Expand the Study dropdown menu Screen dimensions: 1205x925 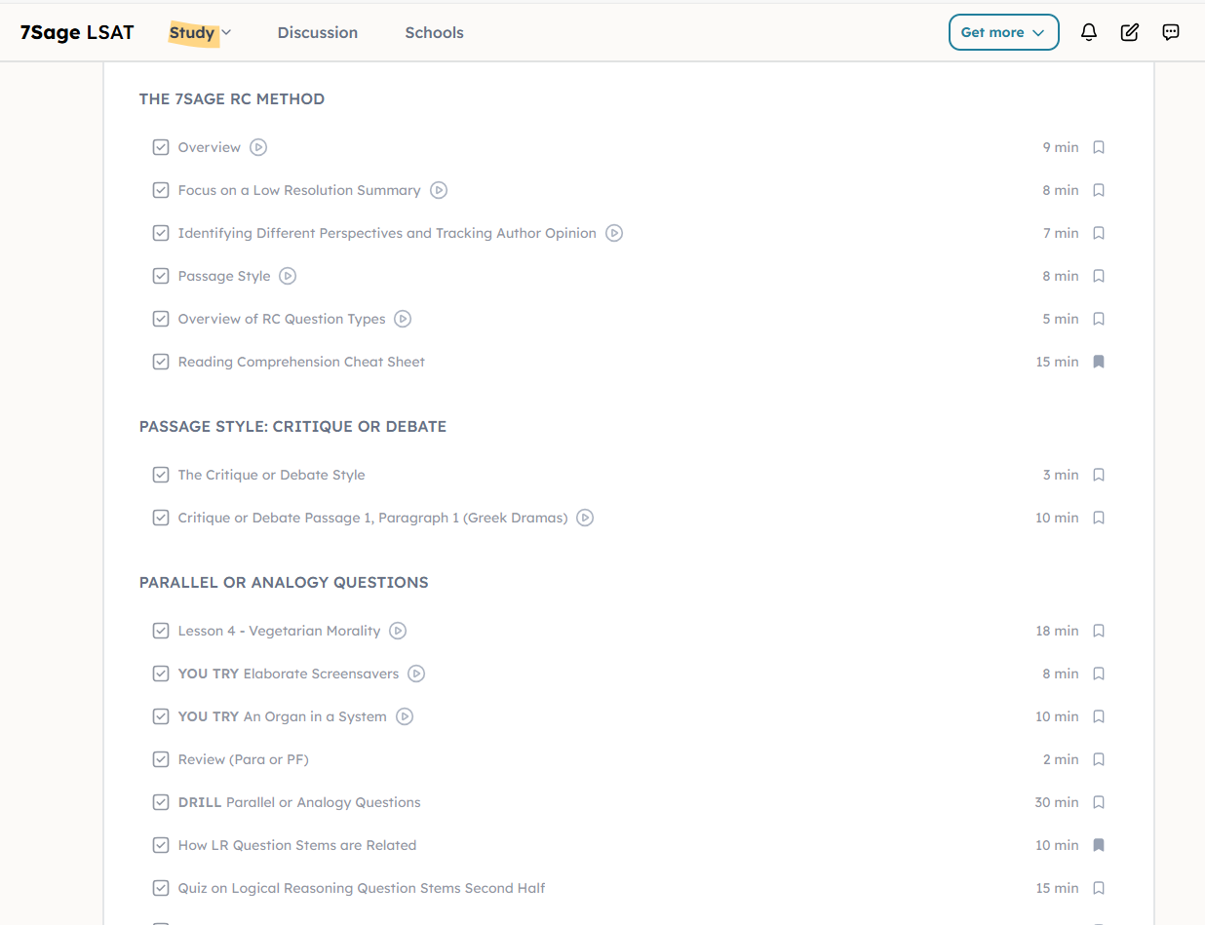(200, 32)
